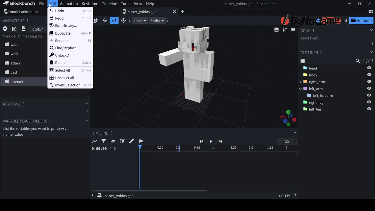375x211 pixels.
Task: Toggle visibility of the head bone
Action: point(369,68)
